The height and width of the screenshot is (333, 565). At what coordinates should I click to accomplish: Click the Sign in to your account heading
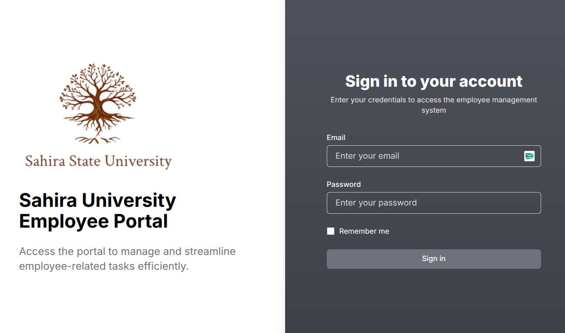[434, 81]
